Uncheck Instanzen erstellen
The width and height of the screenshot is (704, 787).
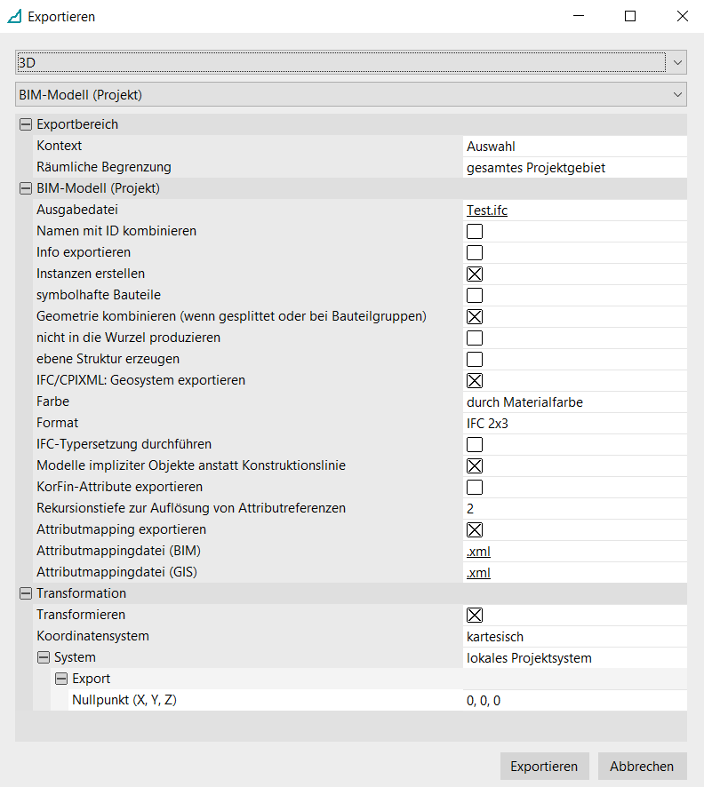475,274
